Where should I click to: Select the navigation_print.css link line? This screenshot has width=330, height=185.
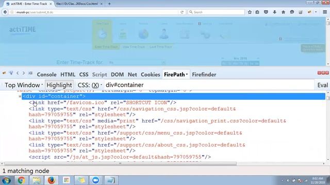157,124
